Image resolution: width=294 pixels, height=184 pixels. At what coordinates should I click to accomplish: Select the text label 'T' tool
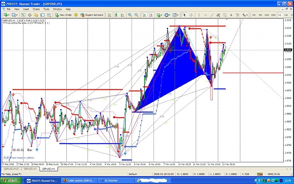pyautogui.click(x=238, y=15)
